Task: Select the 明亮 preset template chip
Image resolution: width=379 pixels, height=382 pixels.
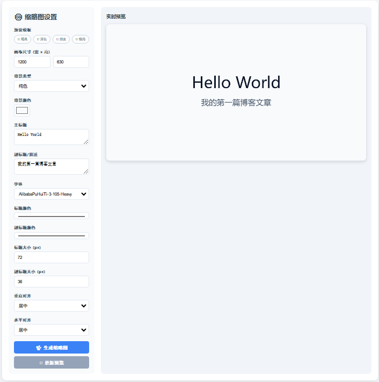Action: [23, 39]
